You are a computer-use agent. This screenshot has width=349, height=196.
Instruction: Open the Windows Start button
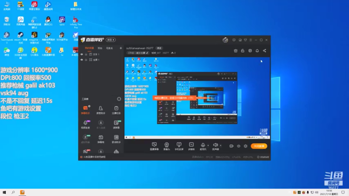(4, 192)
